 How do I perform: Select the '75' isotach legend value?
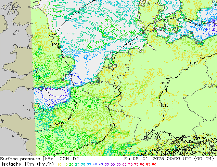[136, 164]
